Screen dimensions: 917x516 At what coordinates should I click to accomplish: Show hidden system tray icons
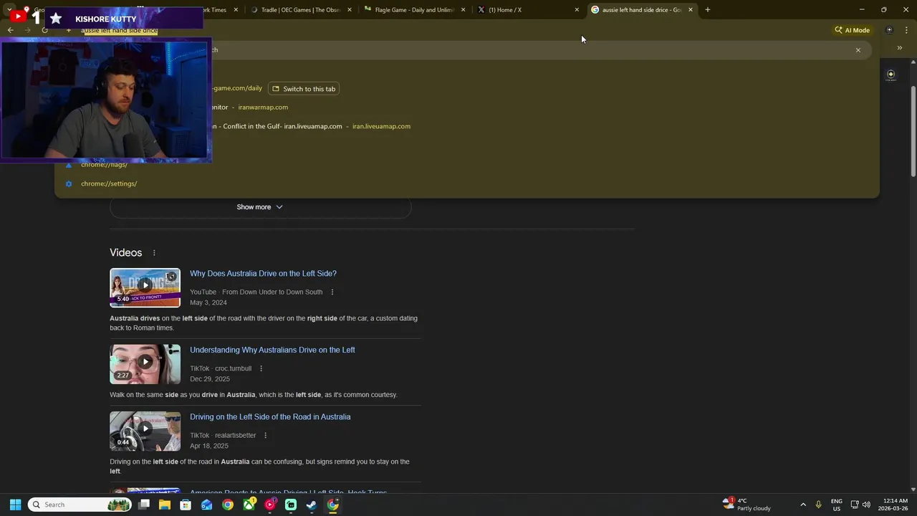803,505
